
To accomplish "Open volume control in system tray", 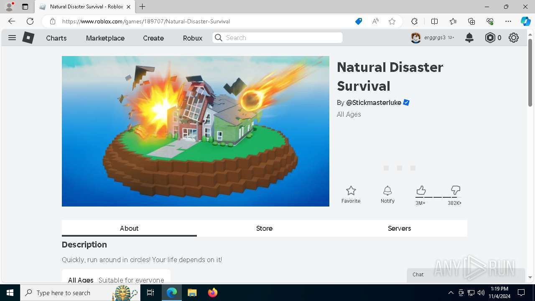I will [481, 293].
